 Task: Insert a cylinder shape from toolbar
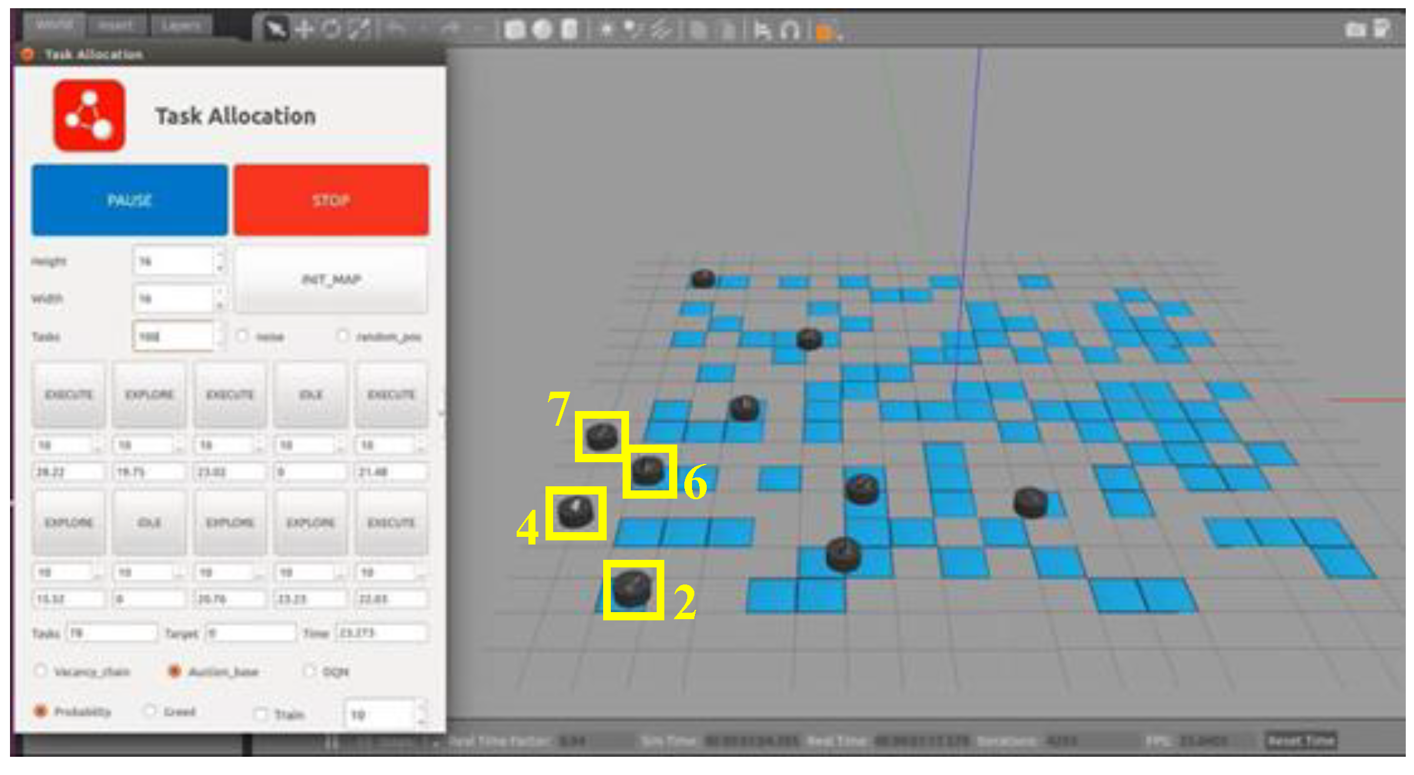coord(569,29)
